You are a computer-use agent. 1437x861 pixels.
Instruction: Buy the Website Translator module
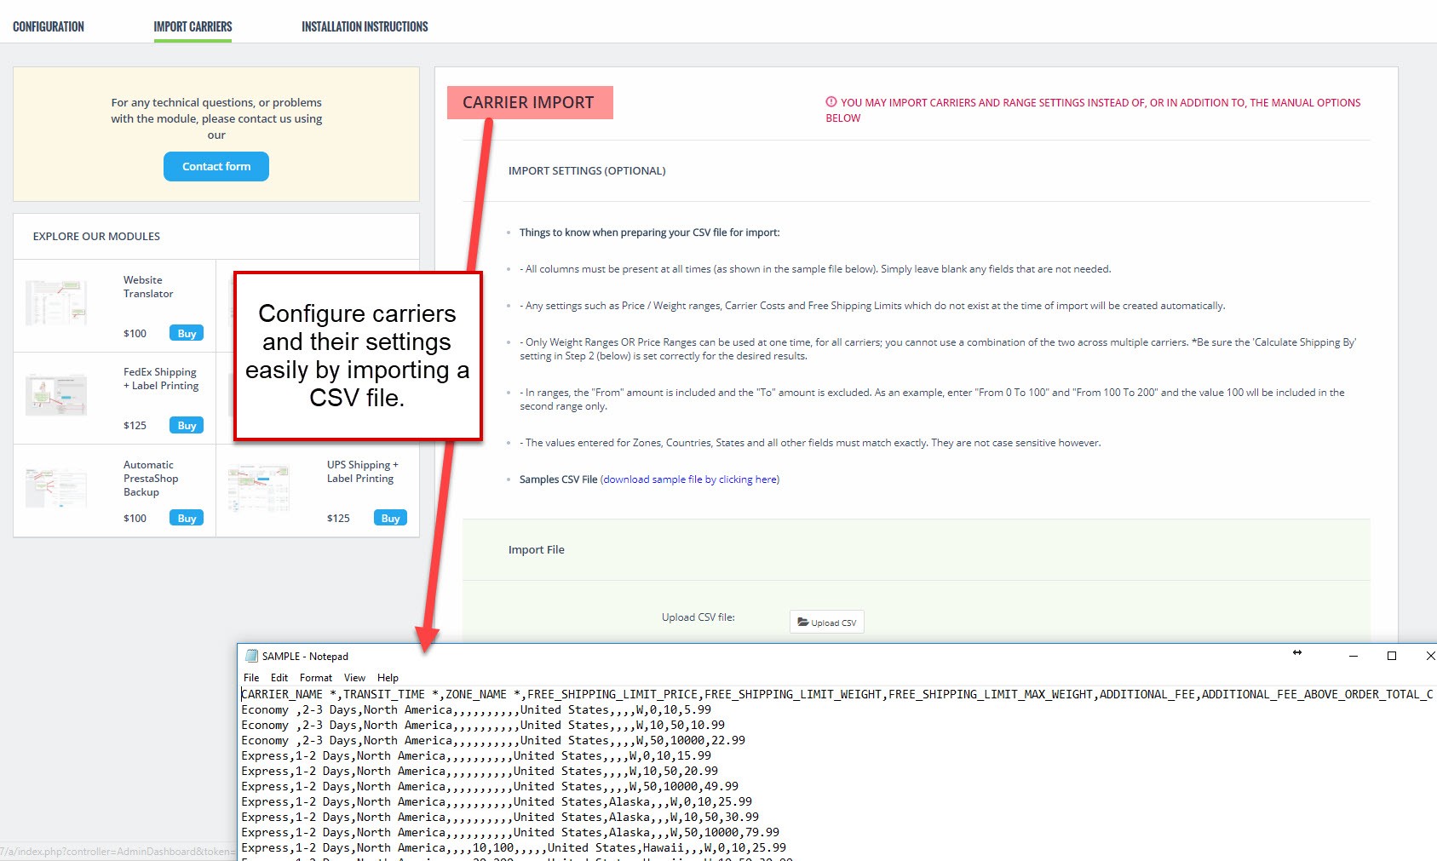click(x=187, y=333)
